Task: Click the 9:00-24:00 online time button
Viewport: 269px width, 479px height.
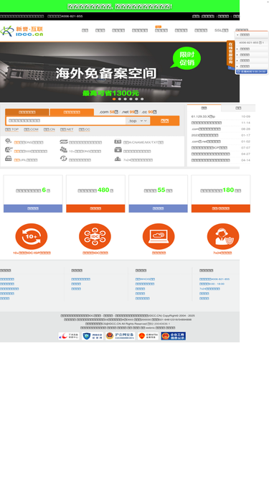Action: (x=252, y=72)
